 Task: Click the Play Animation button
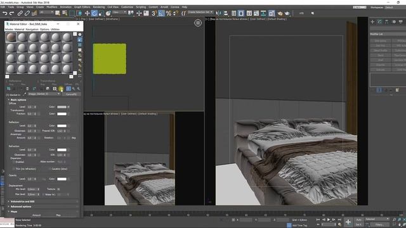329,220
